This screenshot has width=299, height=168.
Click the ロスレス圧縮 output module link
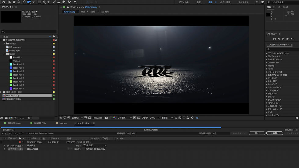33,149
